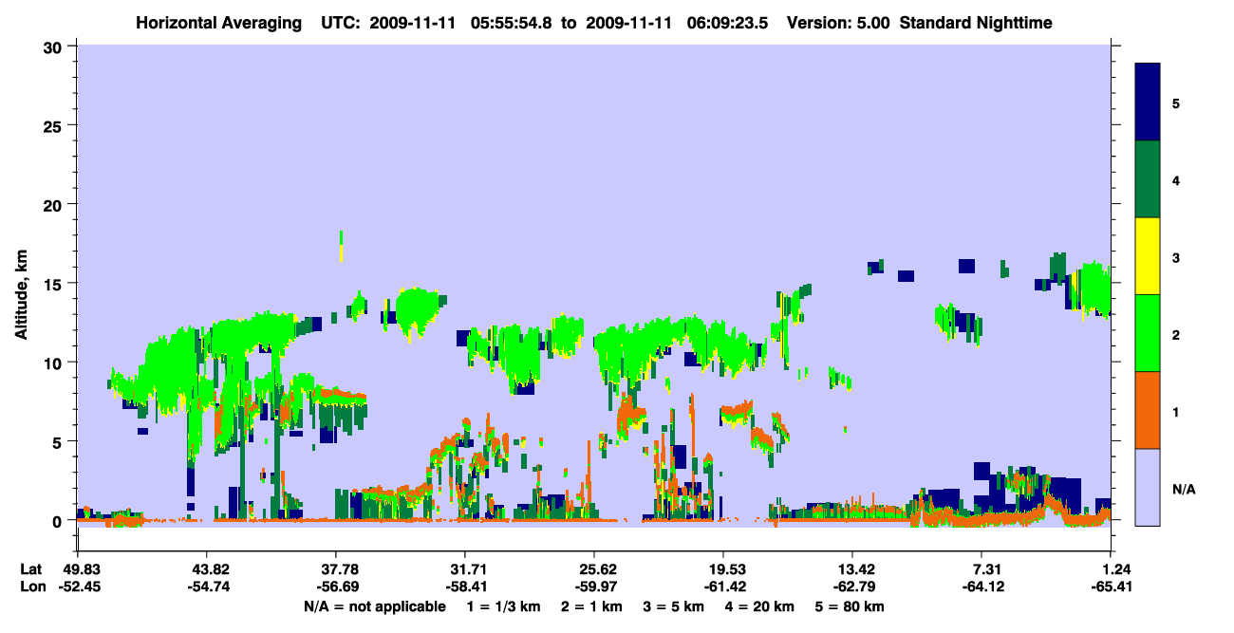The height and width of the screenshot is (633, 1234).
Task: Click 'Standard Nighttime' in the header
Action: click(x=977, y=23)
